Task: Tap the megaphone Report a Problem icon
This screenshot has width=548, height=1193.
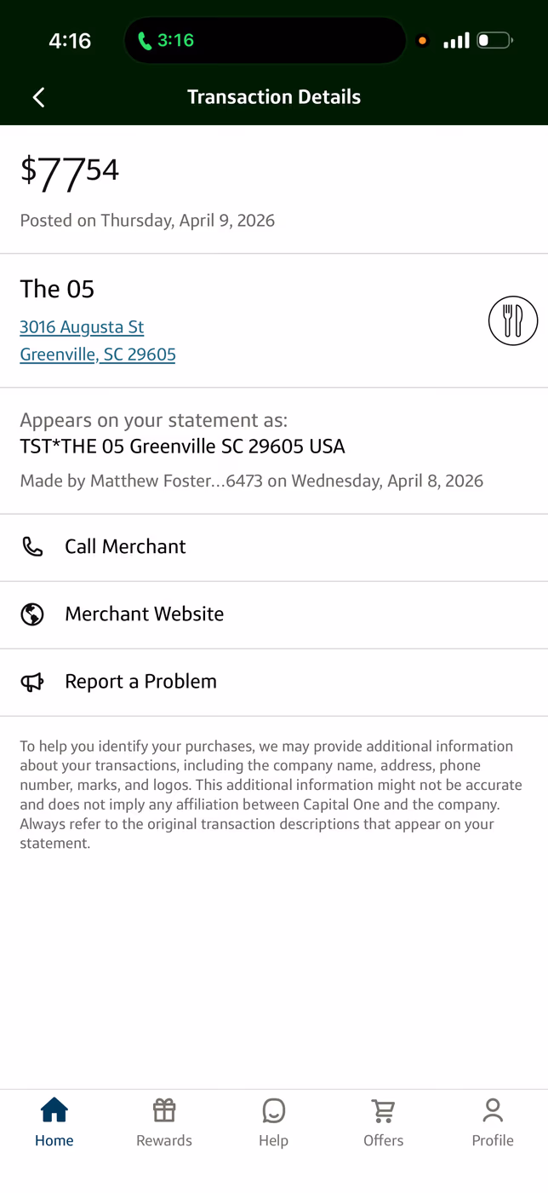Action: tap(32, 682)
